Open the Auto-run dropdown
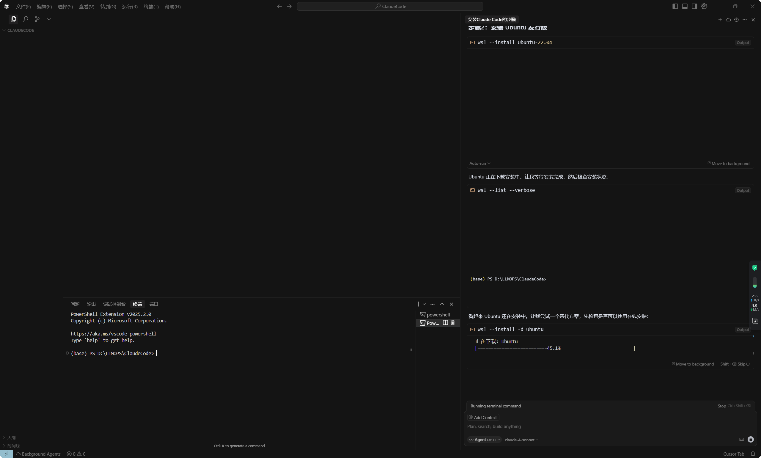 click(480, 163)
